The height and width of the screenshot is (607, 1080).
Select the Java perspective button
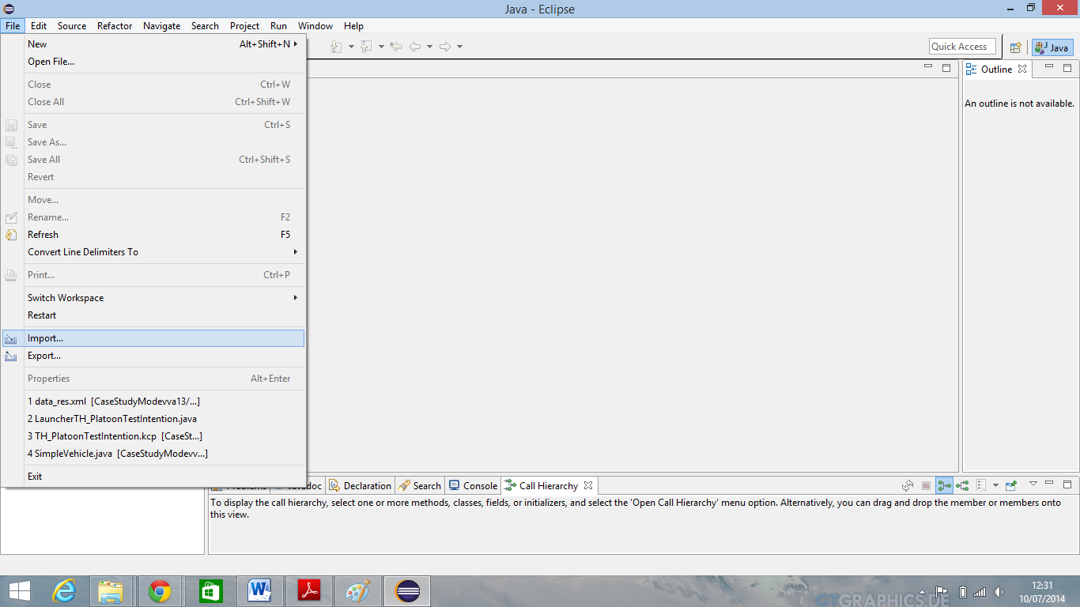pyautogui.click(x=1052, y=47)
